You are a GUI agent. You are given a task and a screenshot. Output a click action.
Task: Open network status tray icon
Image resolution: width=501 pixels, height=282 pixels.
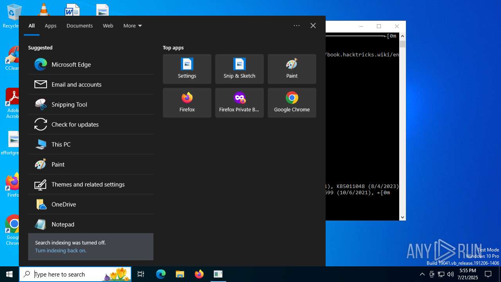[x=441, y=274]
